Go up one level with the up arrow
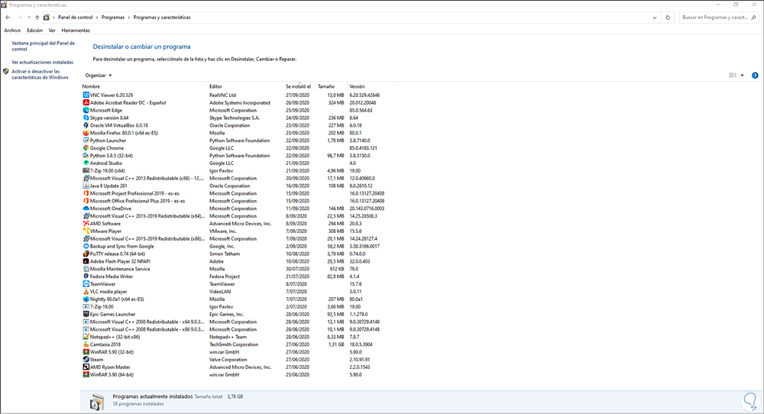Image resolution: width=764 pixels, height=414 pixels. pos(37,18)
